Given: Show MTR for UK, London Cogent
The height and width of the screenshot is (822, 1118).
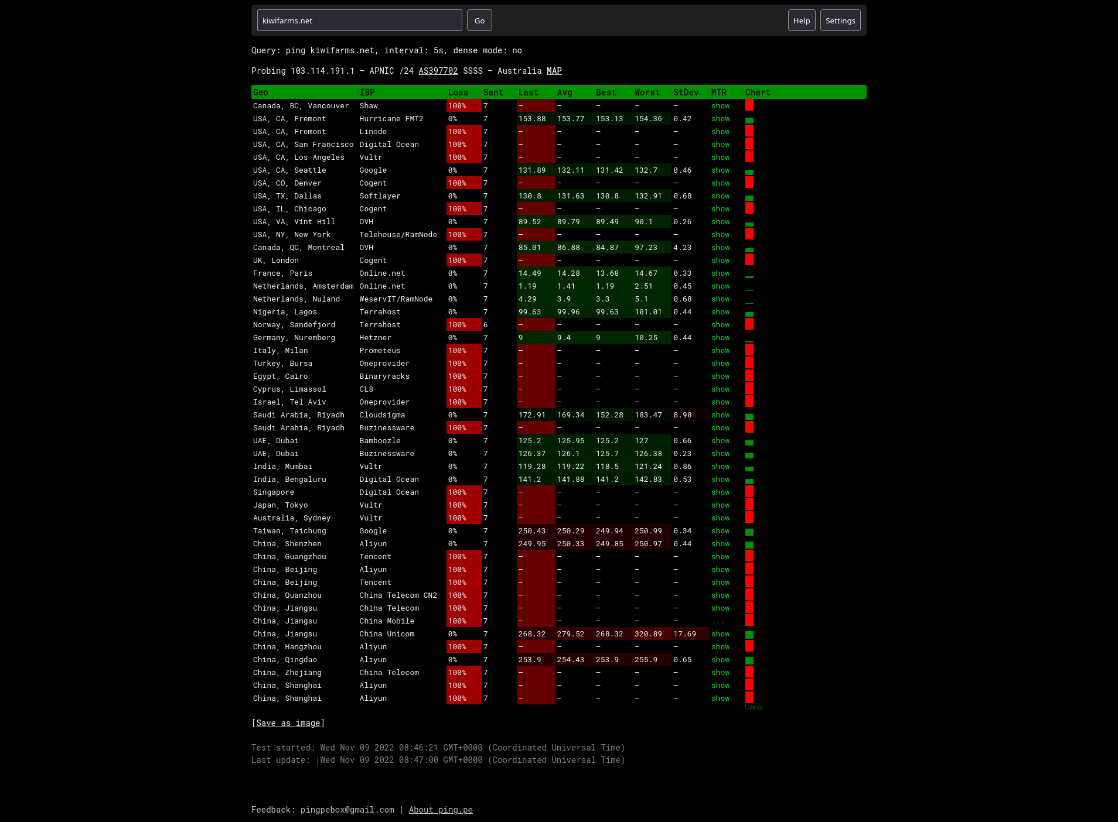Looking at the screenshot, I should click(720, 261).
